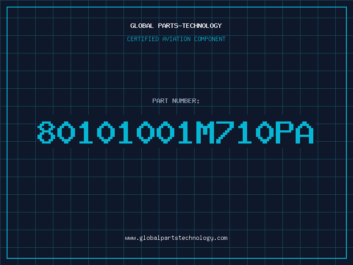Open the www.globalpartstechnology.com link
Image resolution: width=353 pixels, height=265 pixels.
tap(176, 238)
